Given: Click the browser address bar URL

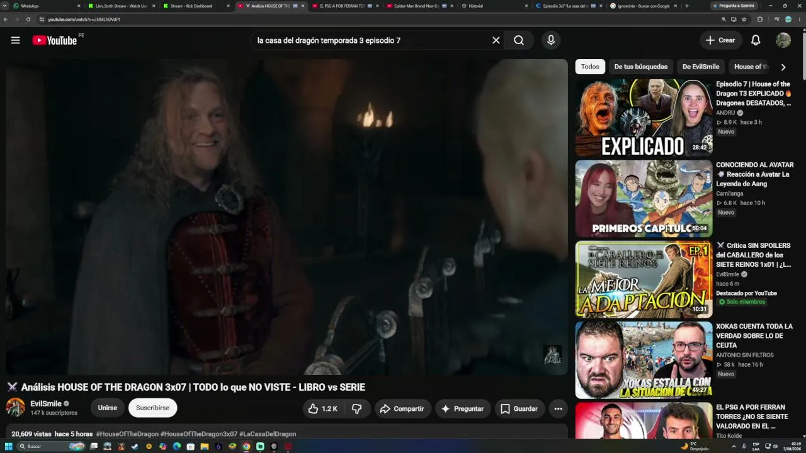Looking at the screenshot, I should (x=84, y=20).
